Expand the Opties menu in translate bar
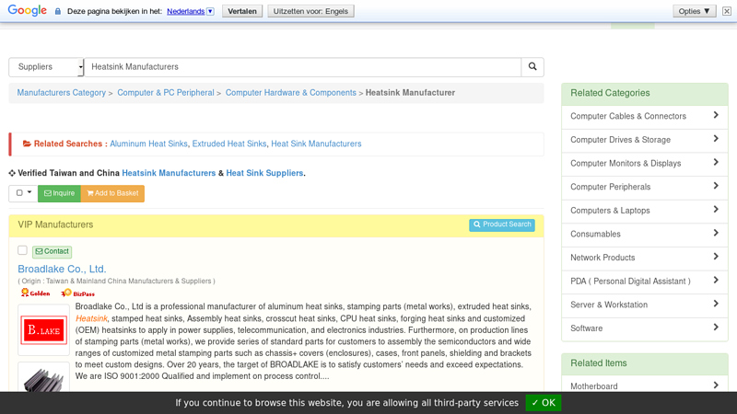 [x=694, y=11]
